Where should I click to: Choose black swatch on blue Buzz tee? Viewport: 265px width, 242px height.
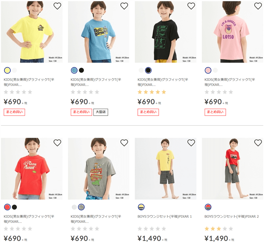point(82,70)
